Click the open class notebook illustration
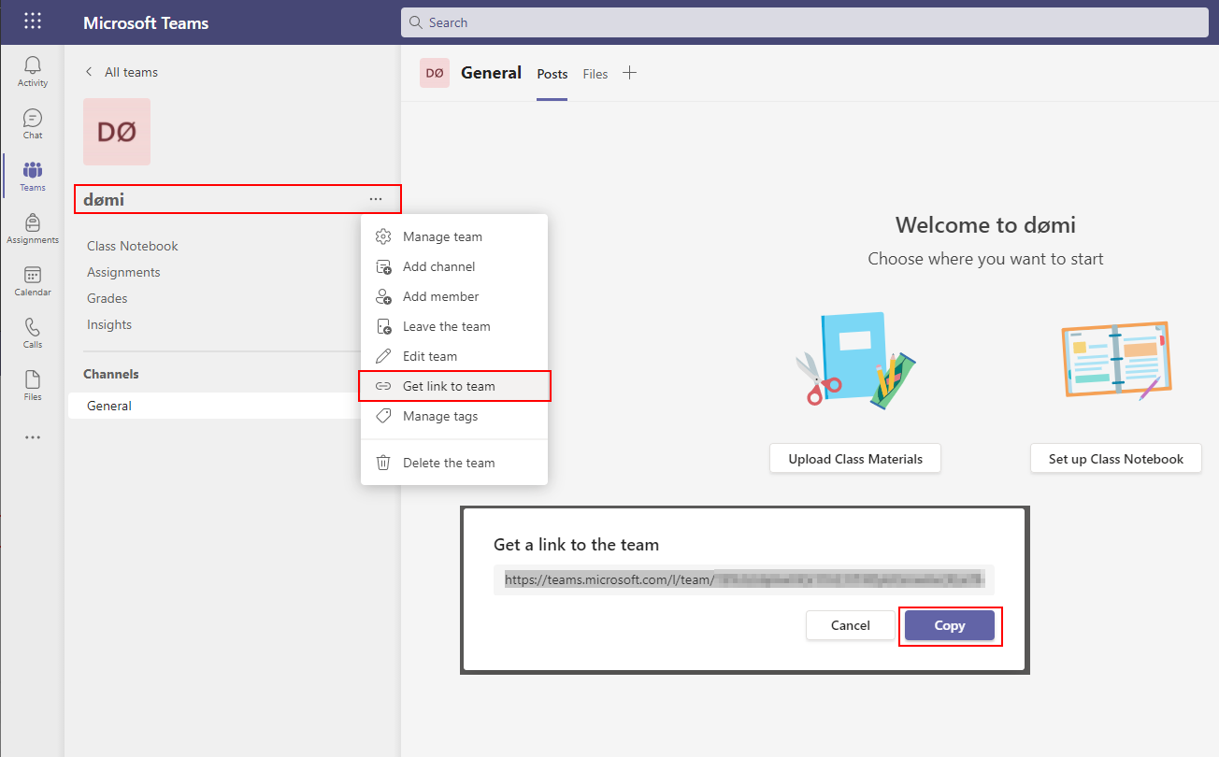 tap(1116, 359)
